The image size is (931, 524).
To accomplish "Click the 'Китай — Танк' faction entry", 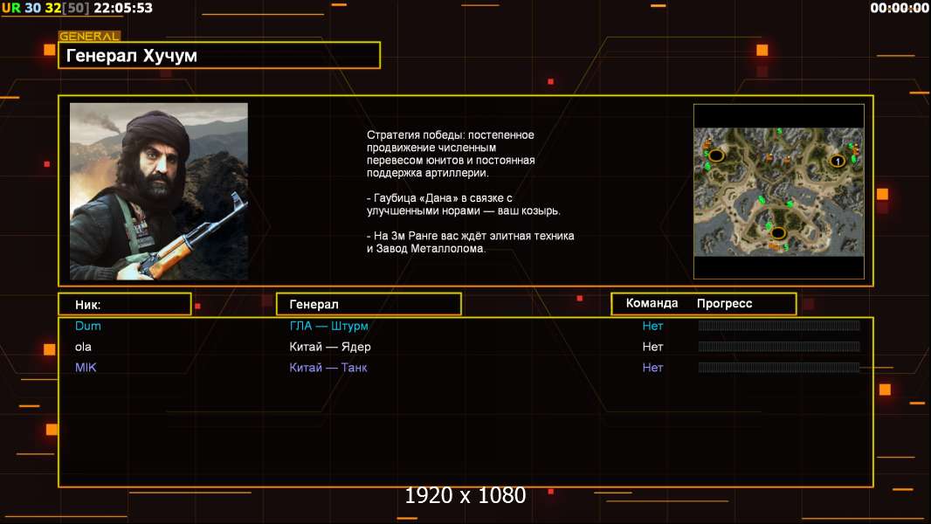I will (328, 368).
